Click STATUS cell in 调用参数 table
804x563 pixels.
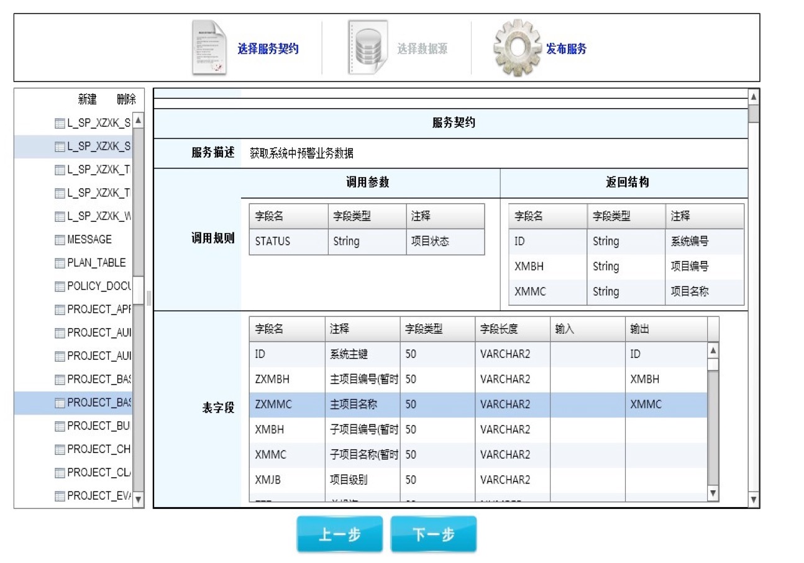point(288,242)
